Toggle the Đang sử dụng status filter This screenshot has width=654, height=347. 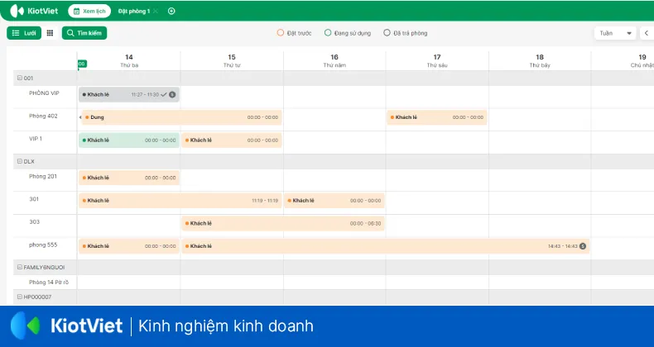(348, 33)
